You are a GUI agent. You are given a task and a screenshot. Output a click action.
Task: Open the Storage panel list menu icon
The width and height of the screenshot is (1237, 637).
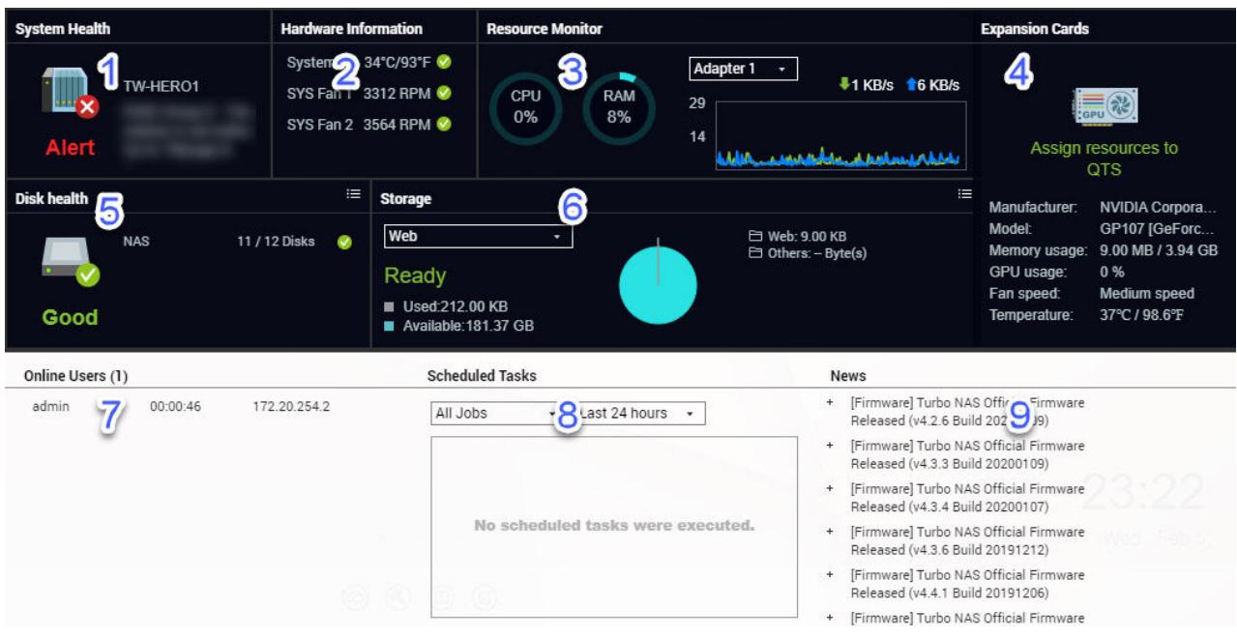tap(963, 194)
